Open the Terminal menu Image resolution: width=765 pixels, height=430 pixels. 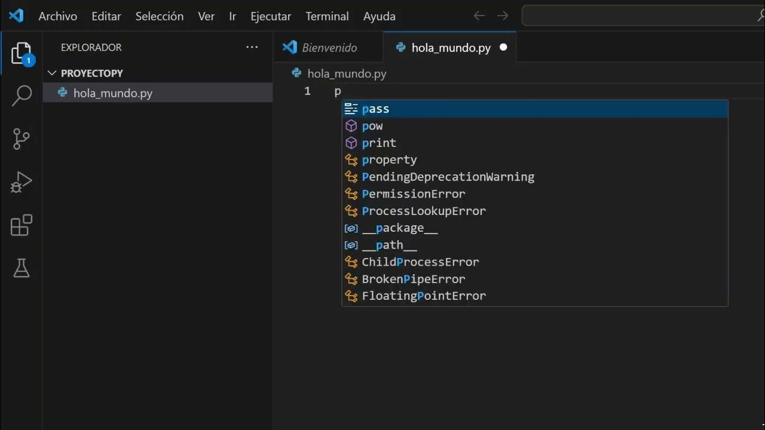[327, 16]
